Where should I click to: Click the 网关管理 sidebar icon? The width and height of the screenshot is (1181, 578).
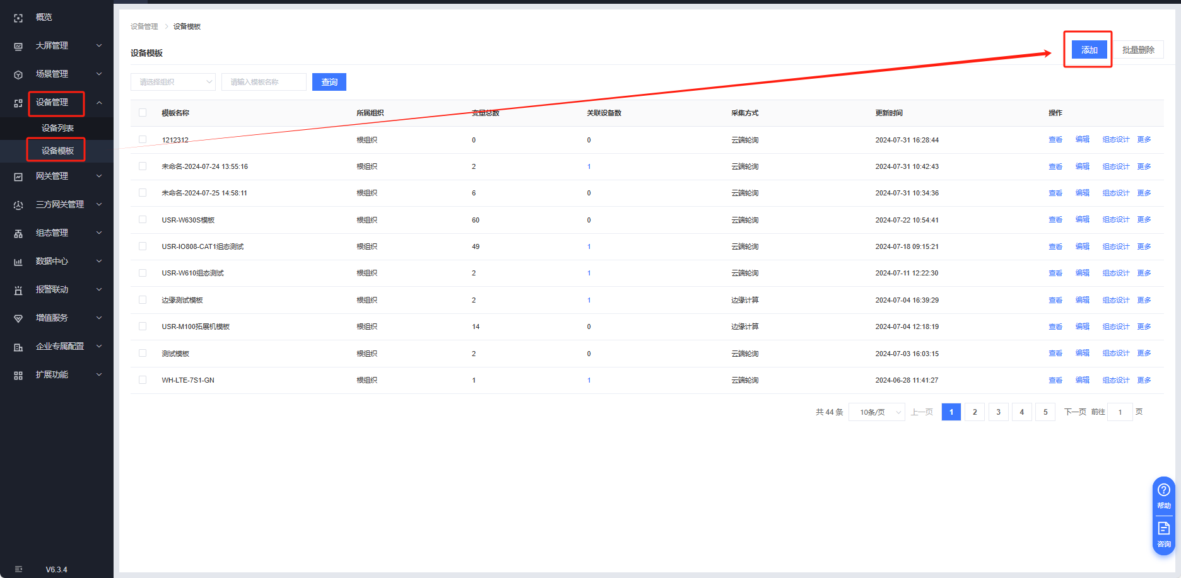[x=18, y=177]
